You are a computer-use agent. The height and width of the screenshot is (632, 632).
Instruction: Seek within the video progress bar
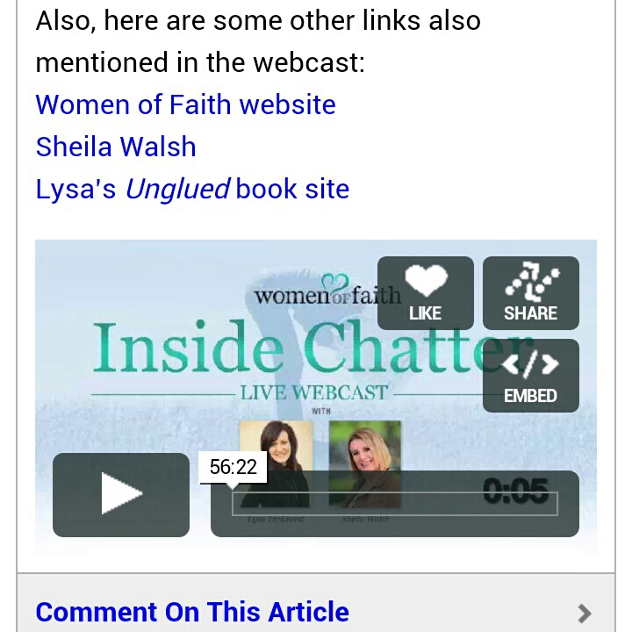click(x=395, y=504)
